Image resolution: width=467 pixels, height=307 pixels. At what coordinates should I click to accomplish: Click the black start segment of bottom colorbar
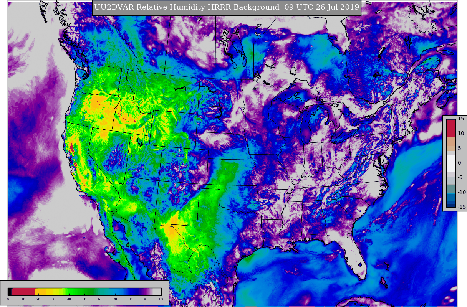[9, 292]
